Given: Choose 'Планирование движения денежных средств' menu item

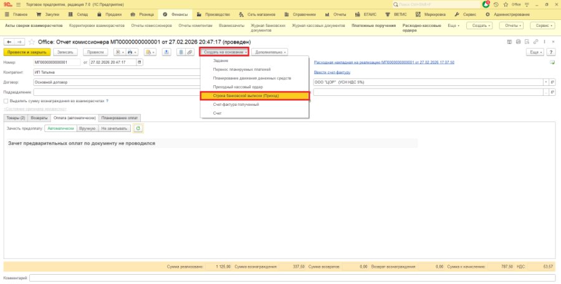Looking at the screenshot, I should pos(255,78).
